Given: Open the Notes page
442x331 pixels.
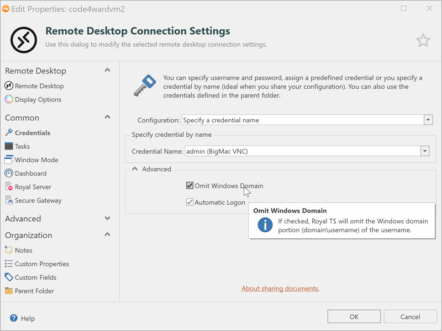Looking at the screenshot, I should pyautogui.click(x=23, y=250).
